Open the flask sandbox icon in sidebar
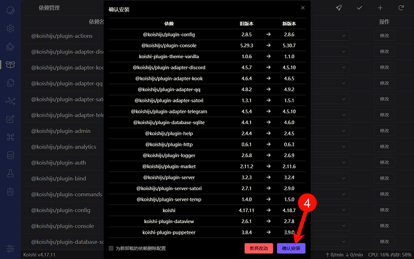Screen dimensions: 414x259 [x=10, y=173]
